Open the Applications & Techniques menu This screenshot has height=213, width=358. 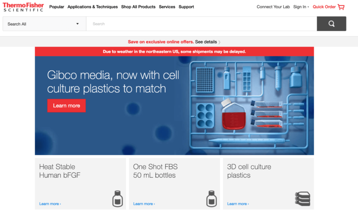(93, 7)
